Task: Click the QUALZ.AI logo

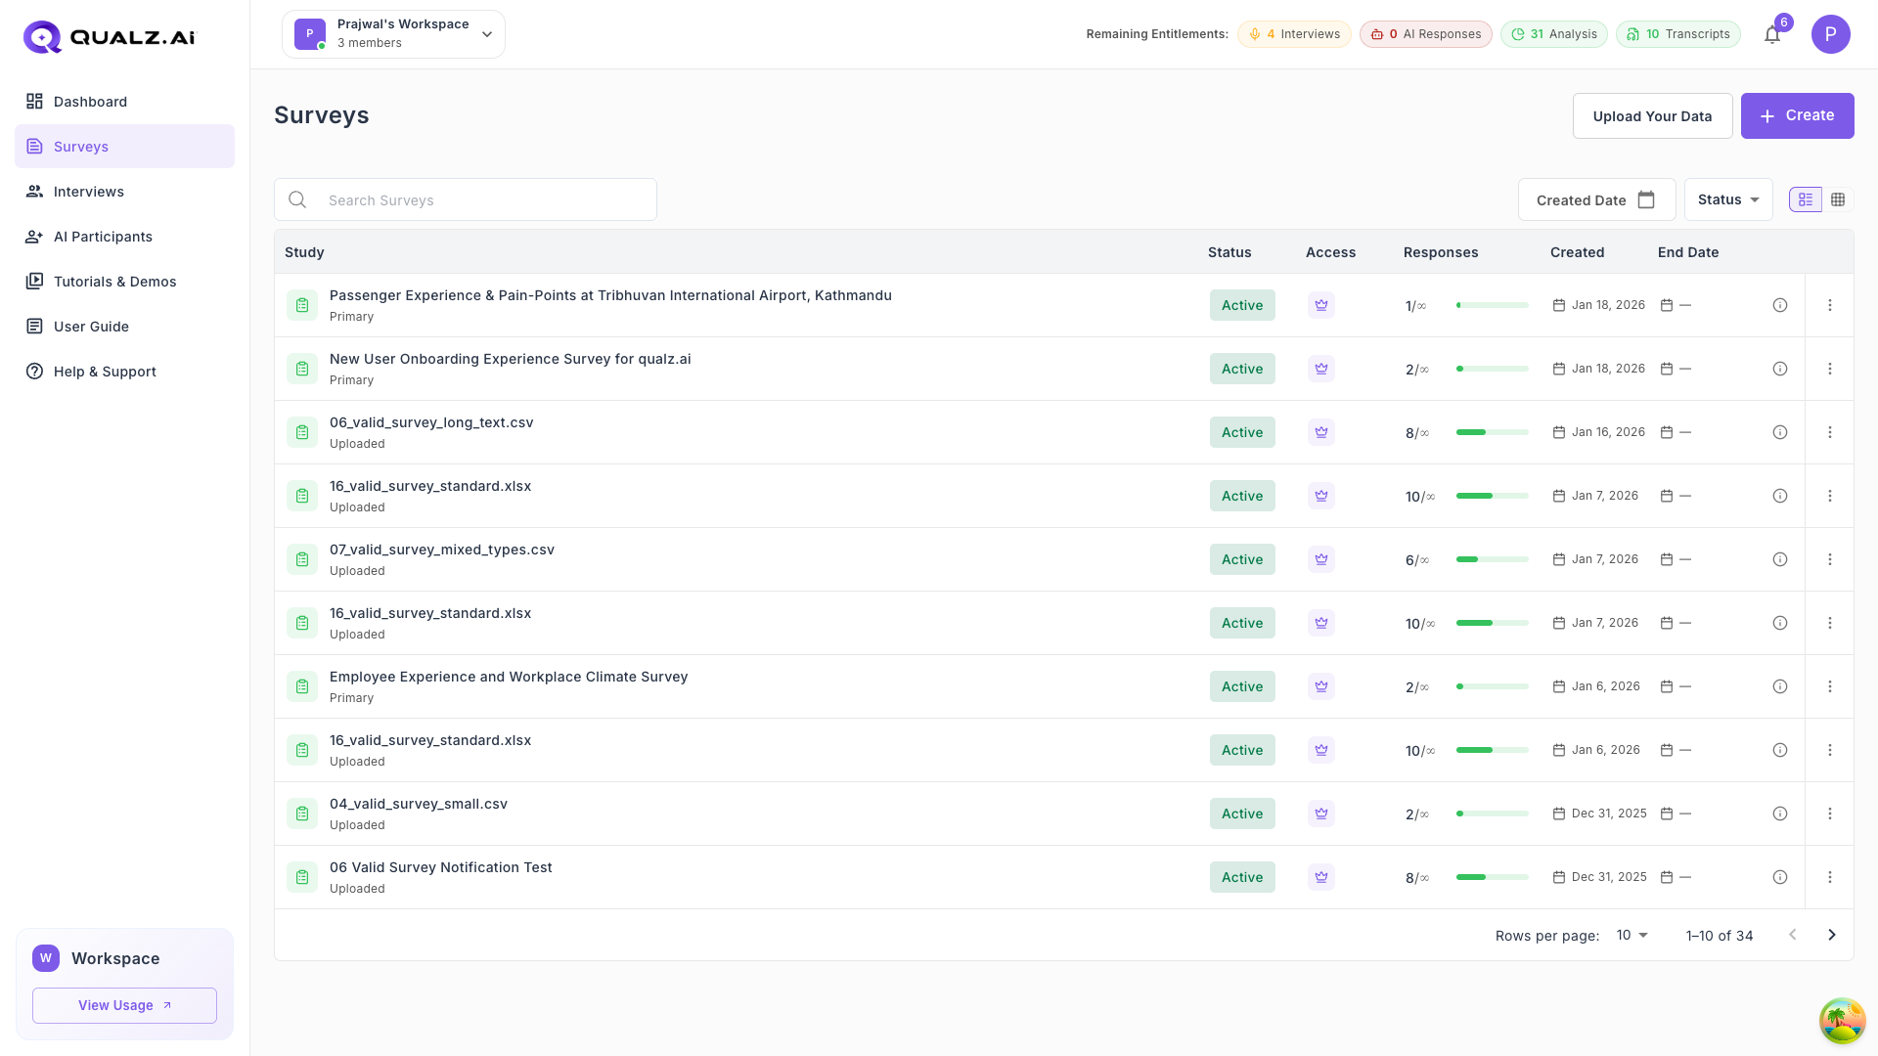Action: click(108, 36)
